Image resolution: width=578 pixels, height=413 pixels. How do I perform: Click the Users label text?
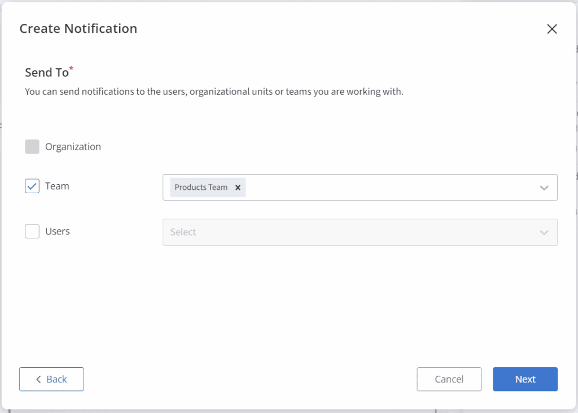click(58, 232)
